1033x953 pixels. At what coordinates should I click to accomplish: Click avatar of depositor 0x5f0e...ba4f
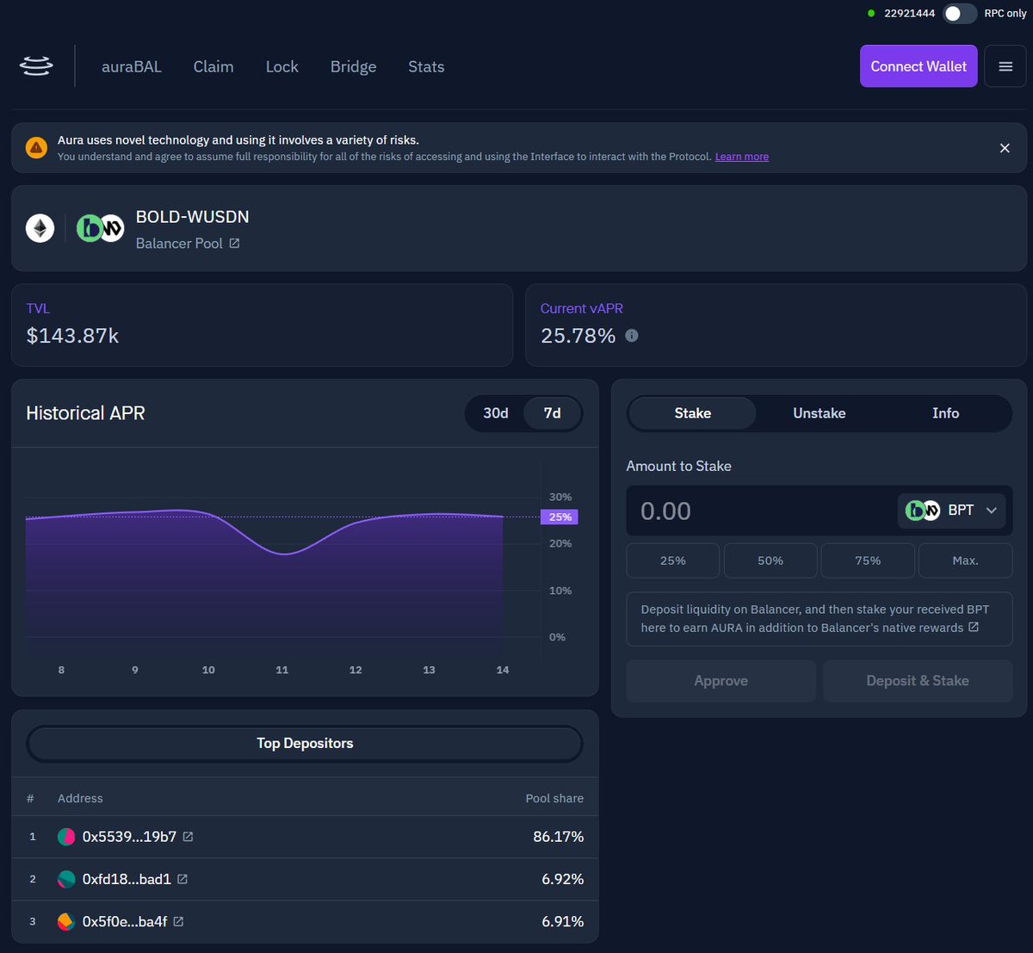[x=66, y=921]
